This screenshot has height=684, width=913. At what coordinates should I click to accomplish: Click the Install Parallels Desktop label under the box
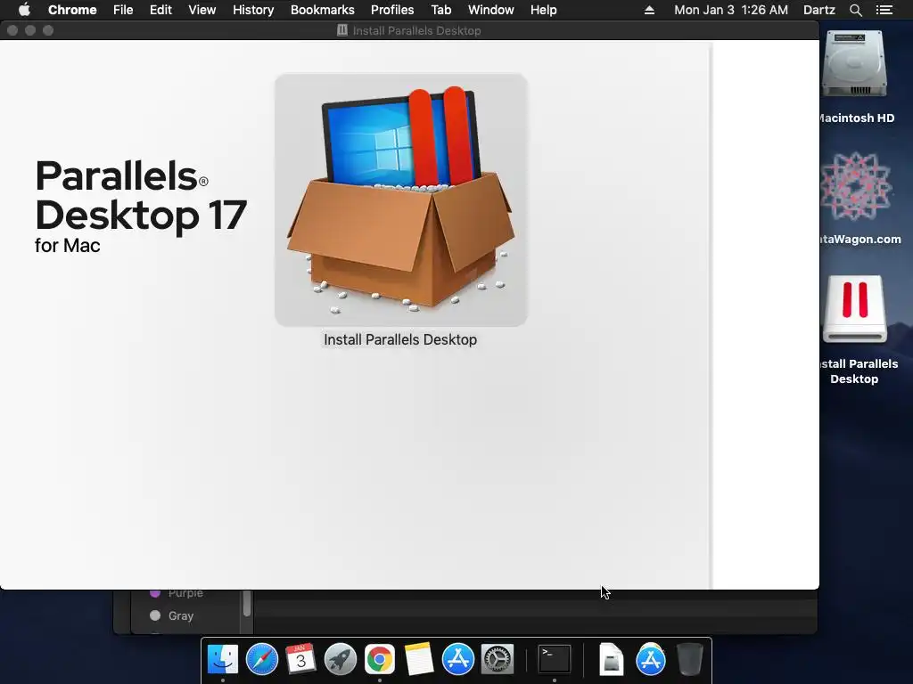(x=400, y=339)
